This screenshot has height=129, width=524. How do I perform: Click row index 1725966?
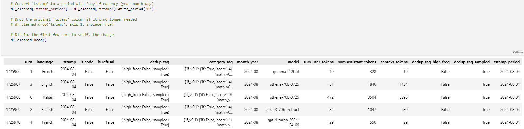click(x=13, y=72)
